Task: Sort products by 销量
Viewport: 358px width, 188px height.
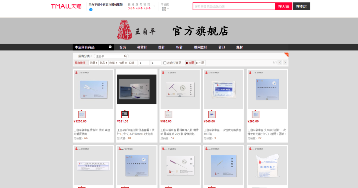Action: click(93, 63)
